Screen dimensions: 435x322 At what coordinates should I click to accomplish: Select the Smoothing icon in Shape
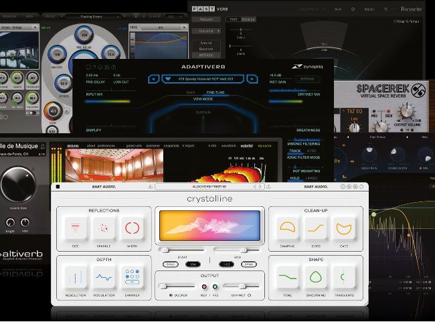316,277
